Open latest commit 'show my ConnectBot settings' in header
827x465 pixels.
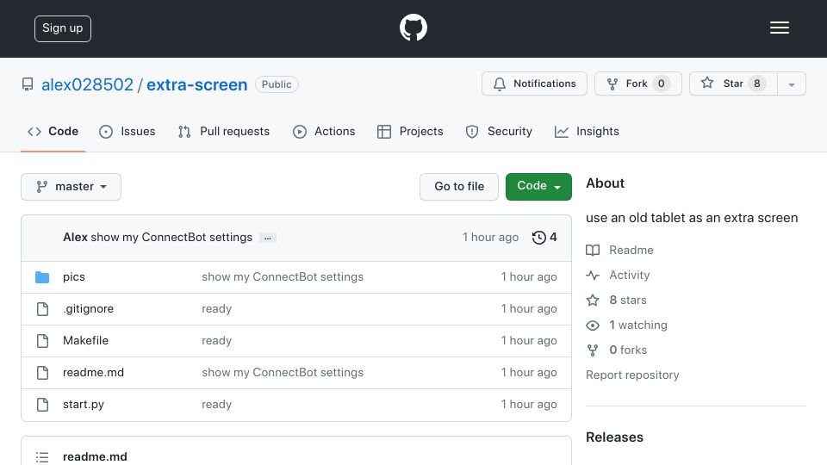coord(171,238)
